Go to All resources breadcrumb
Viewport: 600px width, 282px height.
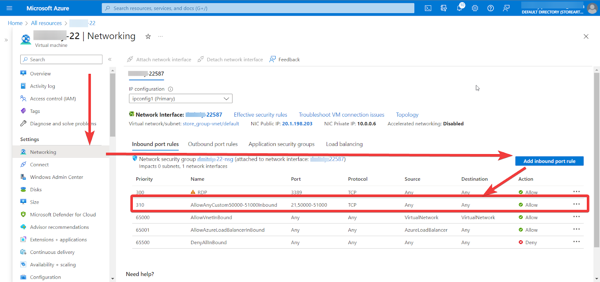[x=46, y=23]
